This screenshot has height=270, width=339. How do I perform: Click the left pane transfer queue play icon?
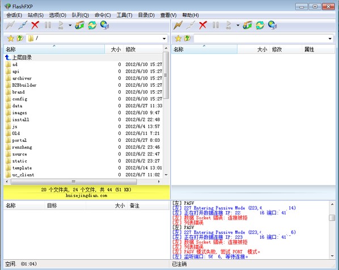(61, 26)
